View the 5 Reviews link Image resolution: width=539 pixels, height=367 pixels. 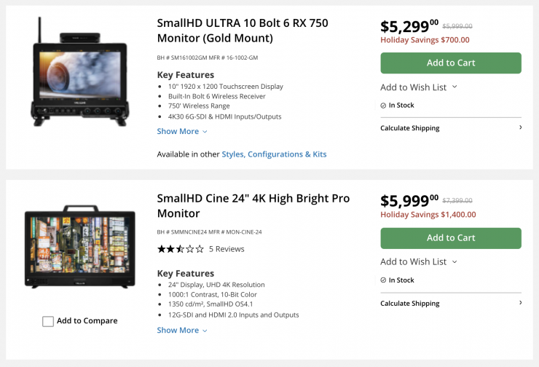pyautogui.click(x=227, y=249)
